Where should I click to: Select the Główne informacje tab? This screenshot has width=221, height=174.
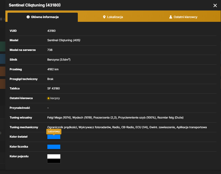[x=43, y=17]
